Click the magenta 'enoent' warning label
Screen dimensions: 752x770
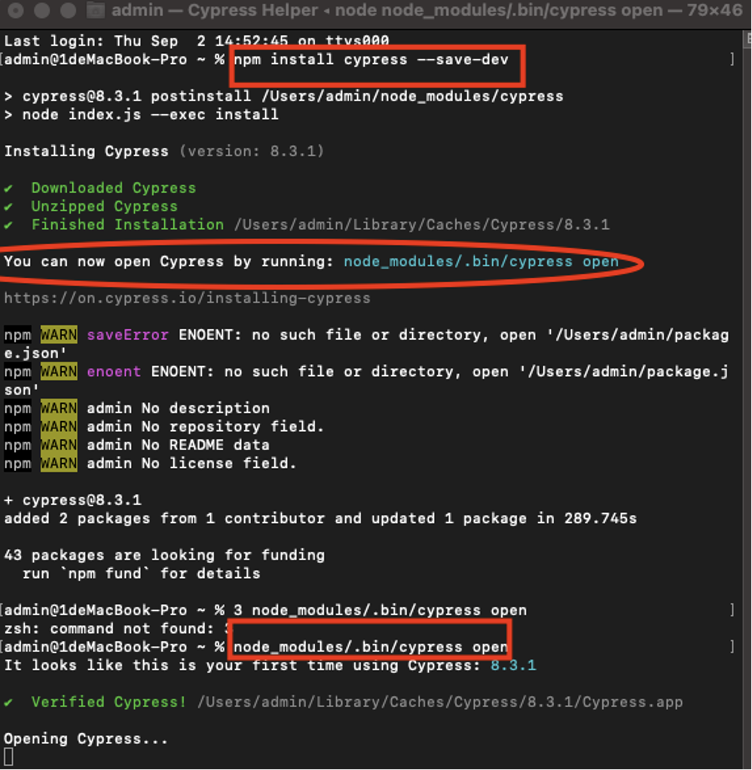114,372
